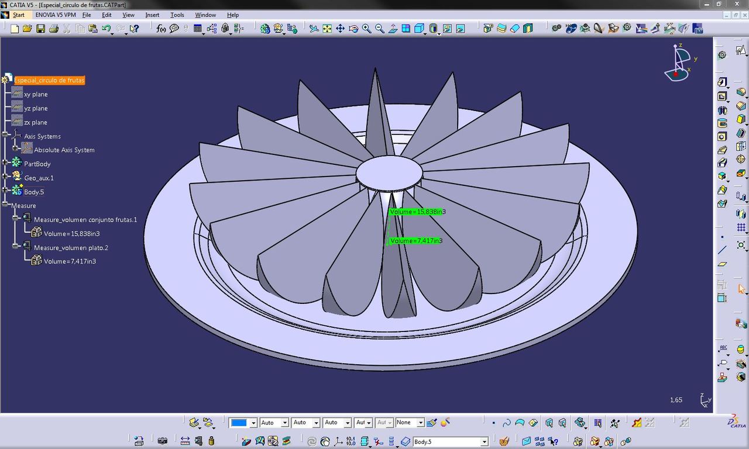Collapse the Axis Systems node

[5, 135]
